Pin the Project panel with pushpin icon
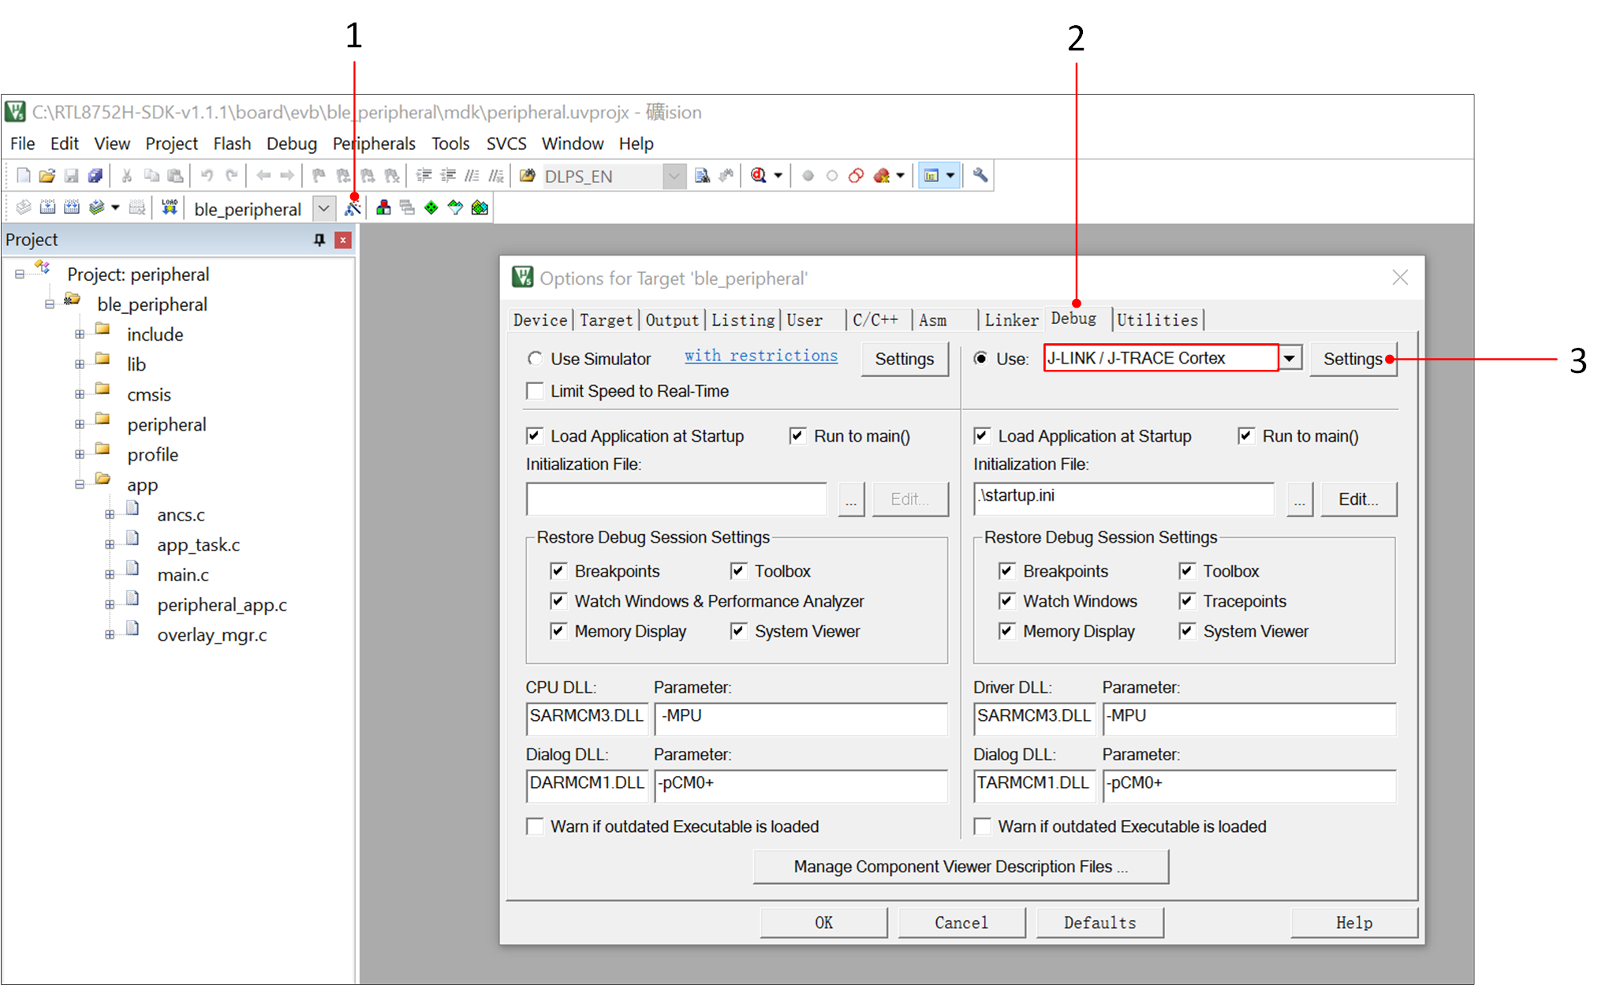This screenshot has height=985, width=1609. 319,240
